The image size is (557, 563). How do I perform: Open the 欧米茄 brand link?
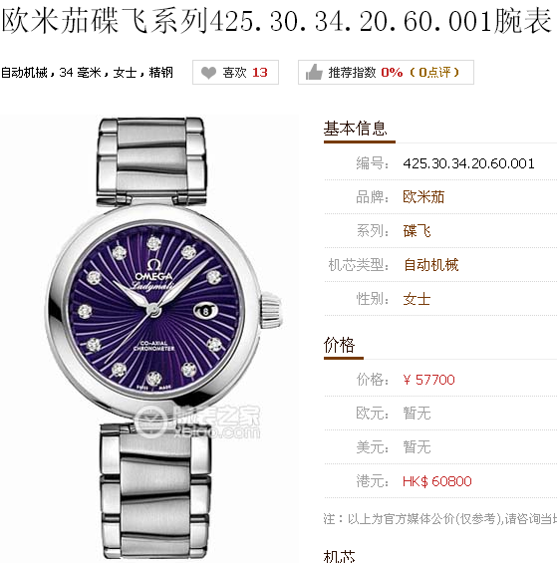[423, 197]
